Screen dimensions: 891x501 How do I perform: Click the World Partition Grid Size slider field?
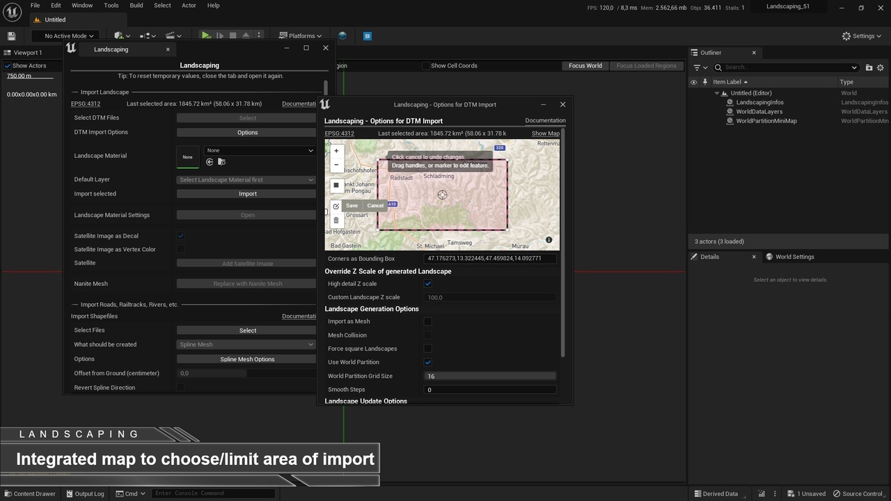pyautogui.click(x=490, y=376)
